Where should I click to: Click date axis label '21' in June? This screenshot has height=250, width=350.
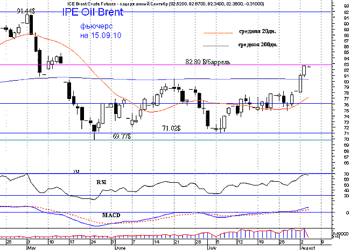click(x=177, y=242)
